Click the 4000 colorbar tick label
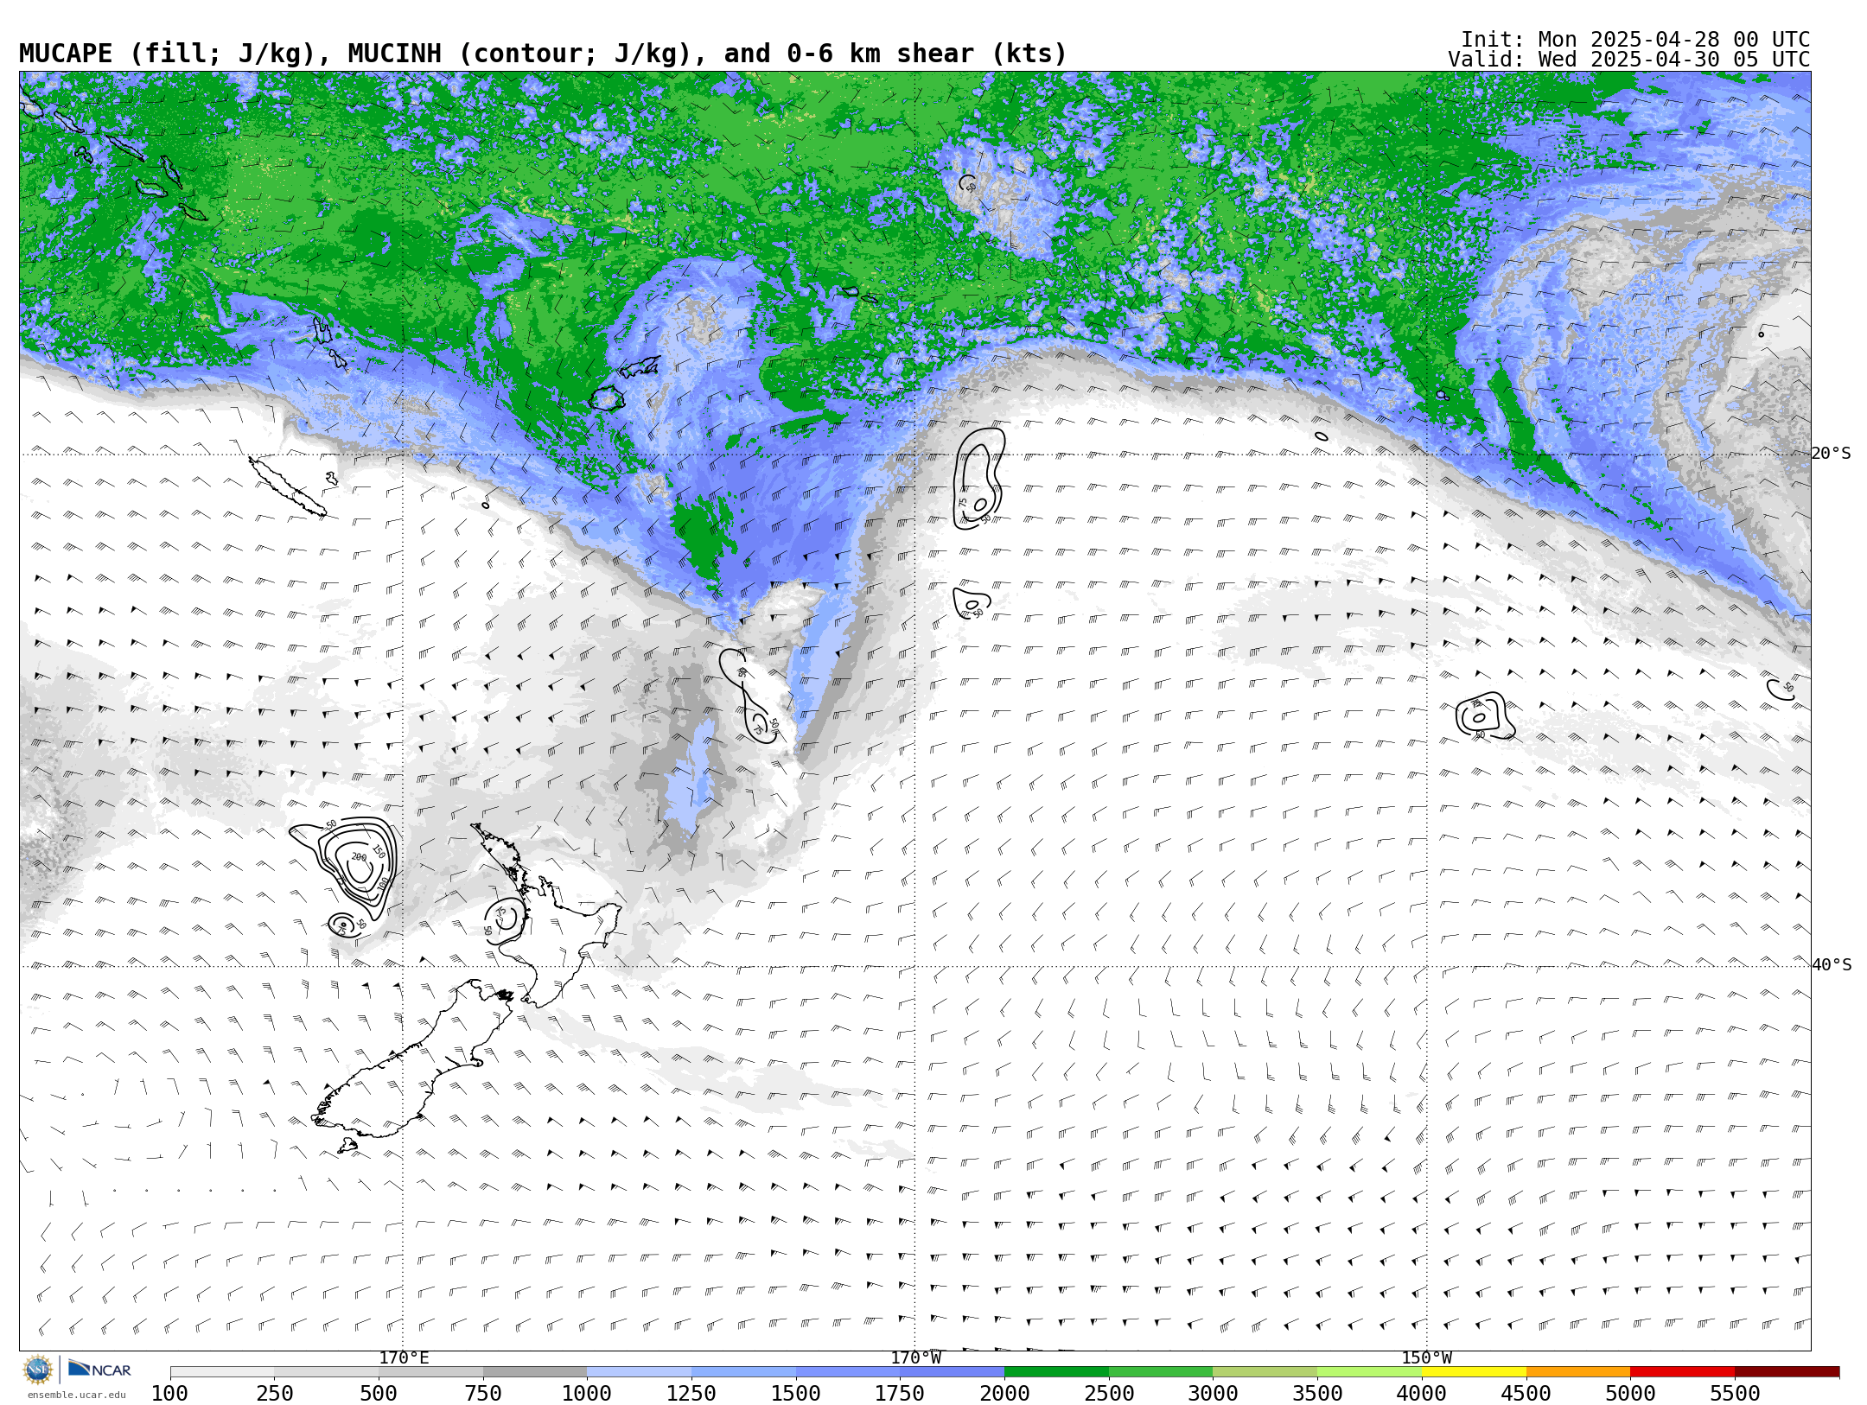 tap(1422, 1394)
